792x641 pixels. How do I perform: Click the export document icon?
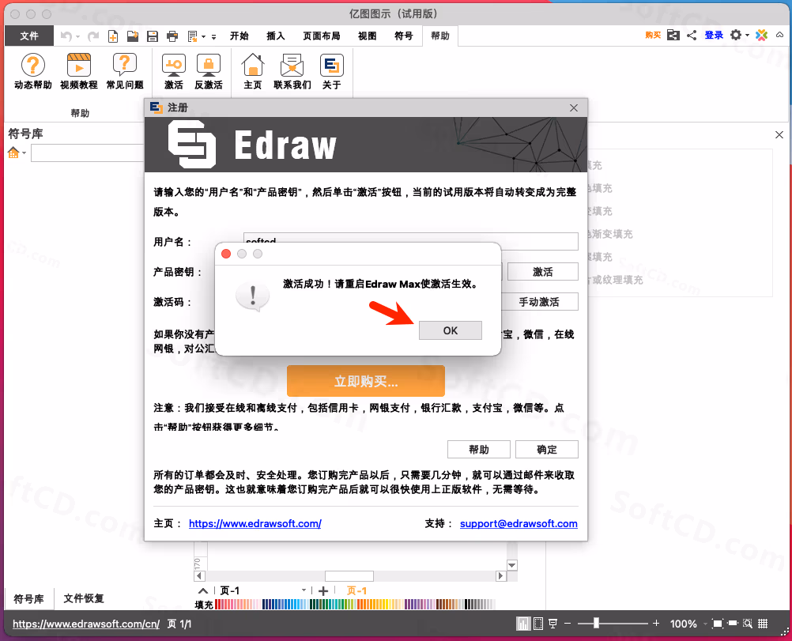coord(192,36)
